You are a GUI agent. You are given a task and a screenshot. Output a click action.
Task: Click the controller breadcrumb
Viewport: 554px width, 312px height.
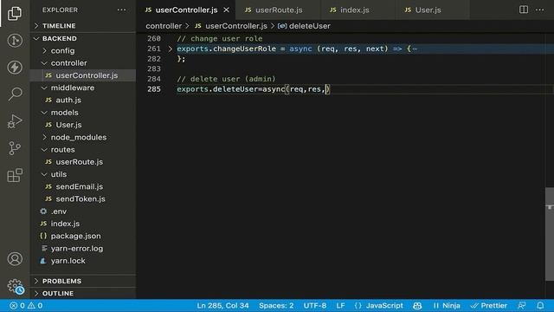tap(164, 26)
